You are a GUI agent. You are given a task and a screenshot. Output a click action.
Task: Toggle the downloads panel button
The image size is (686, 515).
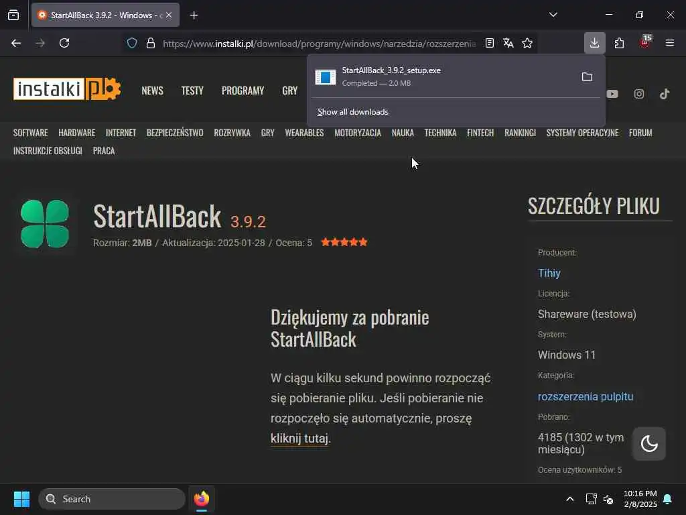595,43
